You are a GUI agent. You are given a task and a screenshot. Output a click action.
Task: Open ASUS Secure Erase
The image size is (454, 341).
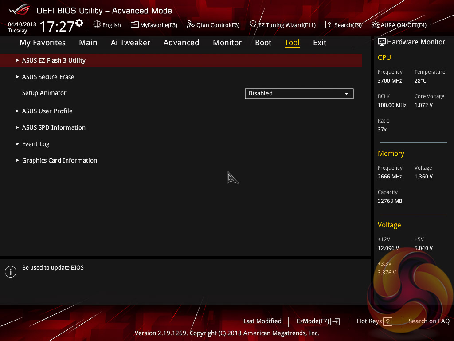point(48,77)
